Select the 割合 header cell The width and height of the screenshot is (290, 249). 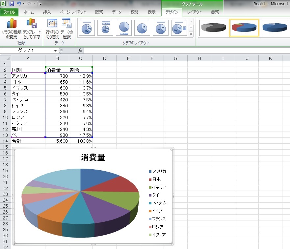click(81, 70)
